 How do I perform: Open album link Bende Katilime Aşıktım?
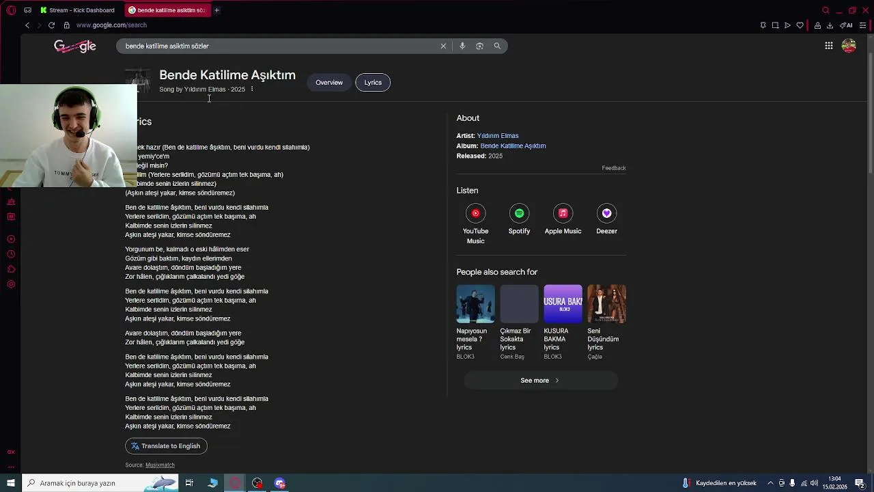[513, 146]
